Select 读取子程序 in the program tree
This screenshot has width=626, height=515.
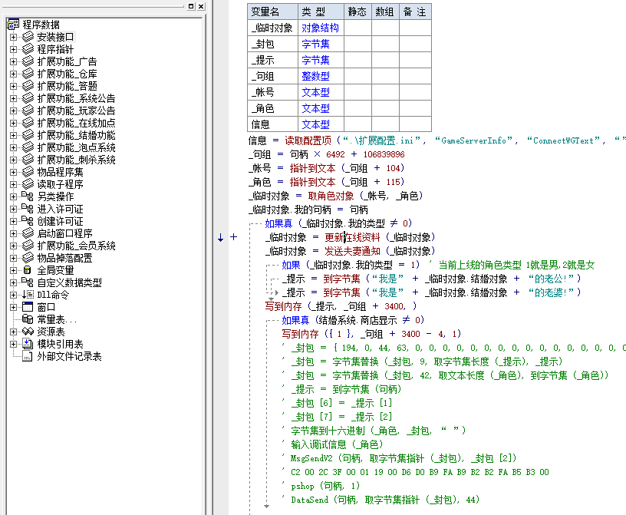tap(60, 184)
